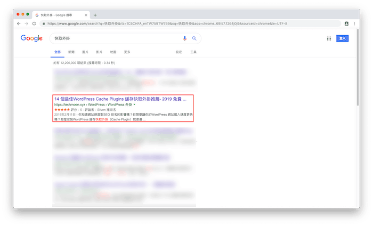Click the five-star rating in the result
This screenshot has width=373, height=226.
(x=62, y=110)
